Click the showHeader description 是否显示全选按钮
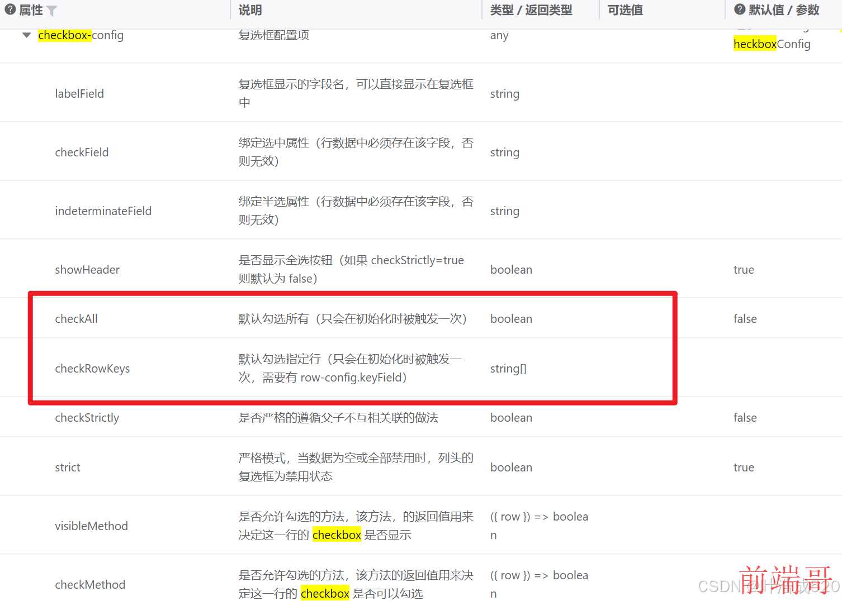 [351, 269]
